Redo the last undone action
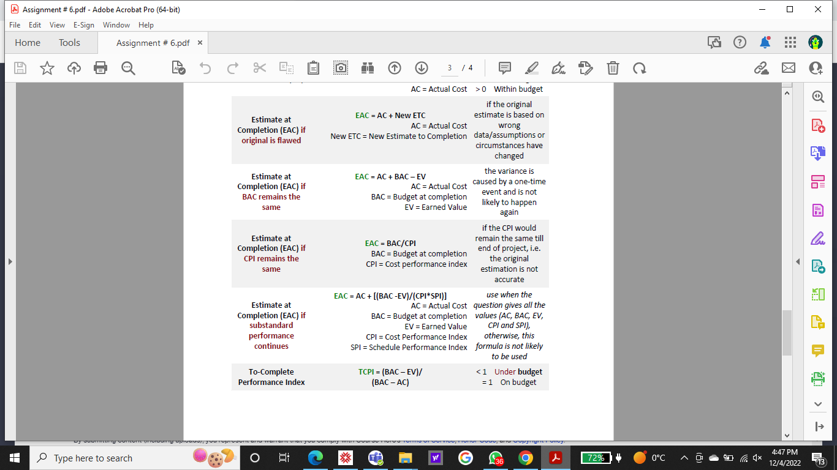The height and width of the screenshot is (470, 837). click(x=232, y=68)
